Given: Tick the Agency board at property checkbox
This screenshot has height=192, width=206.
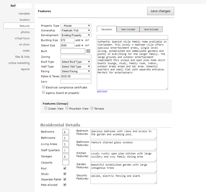Looking at the screenshot, I should click(43, 92).
